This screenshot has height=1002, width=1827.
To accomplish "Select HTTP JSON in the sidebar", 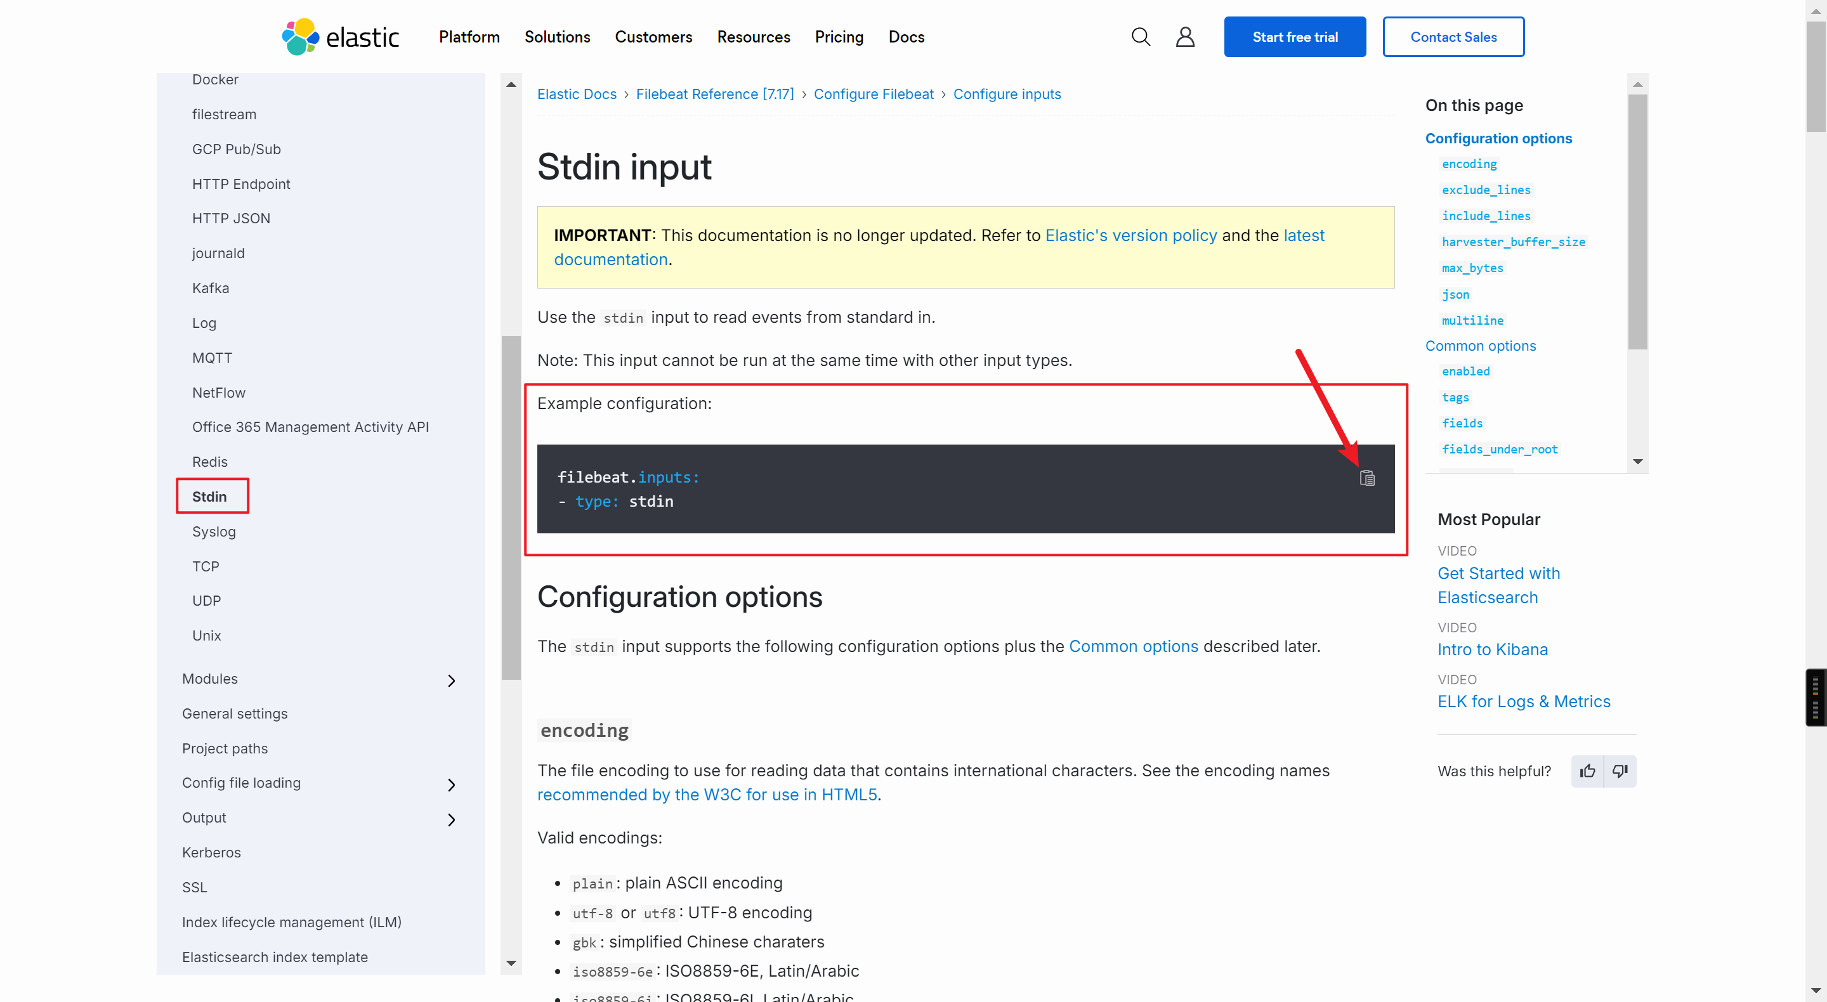I will (230, 218).
